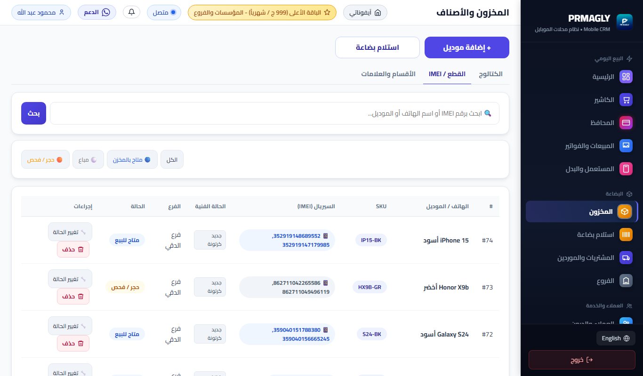Click trash icon for Galaxy S24 row

click(80, 344)
